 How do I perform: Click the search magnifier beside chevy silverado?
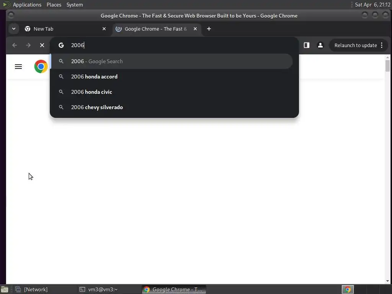point(61,107)
